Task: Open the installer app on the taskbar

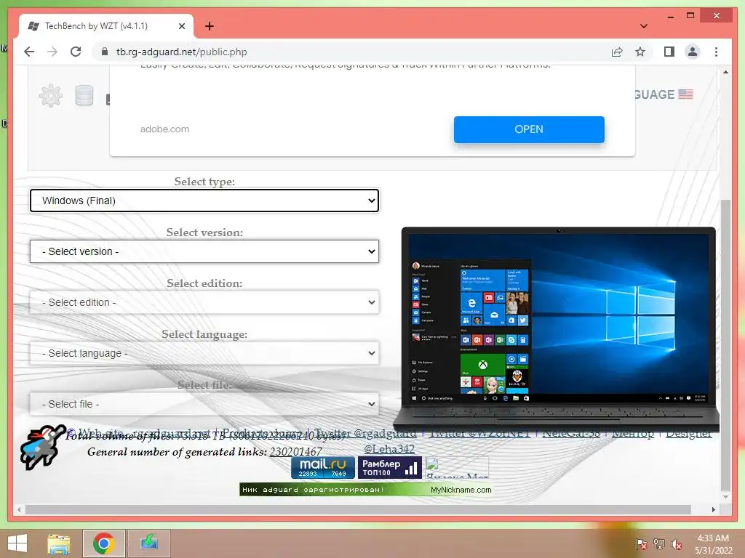Action: point(148,543)
